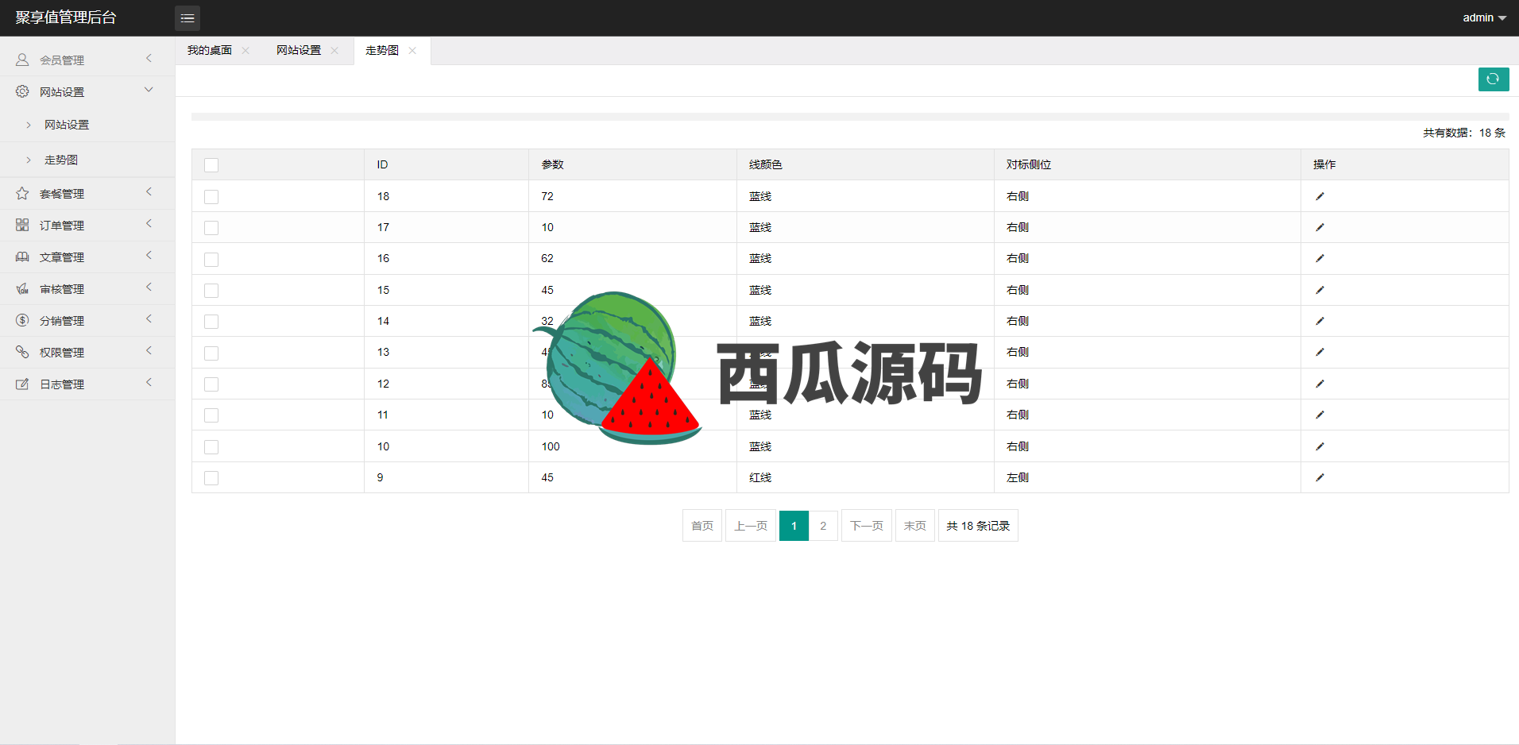1519x745 pixels.
Task: Click the 日志管理 edit icon
Action: pos(22,384)
